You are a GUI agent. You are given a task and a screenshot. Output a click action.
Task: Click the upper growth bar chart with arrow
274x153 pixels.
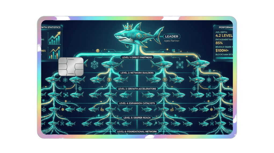click(54, 38)
